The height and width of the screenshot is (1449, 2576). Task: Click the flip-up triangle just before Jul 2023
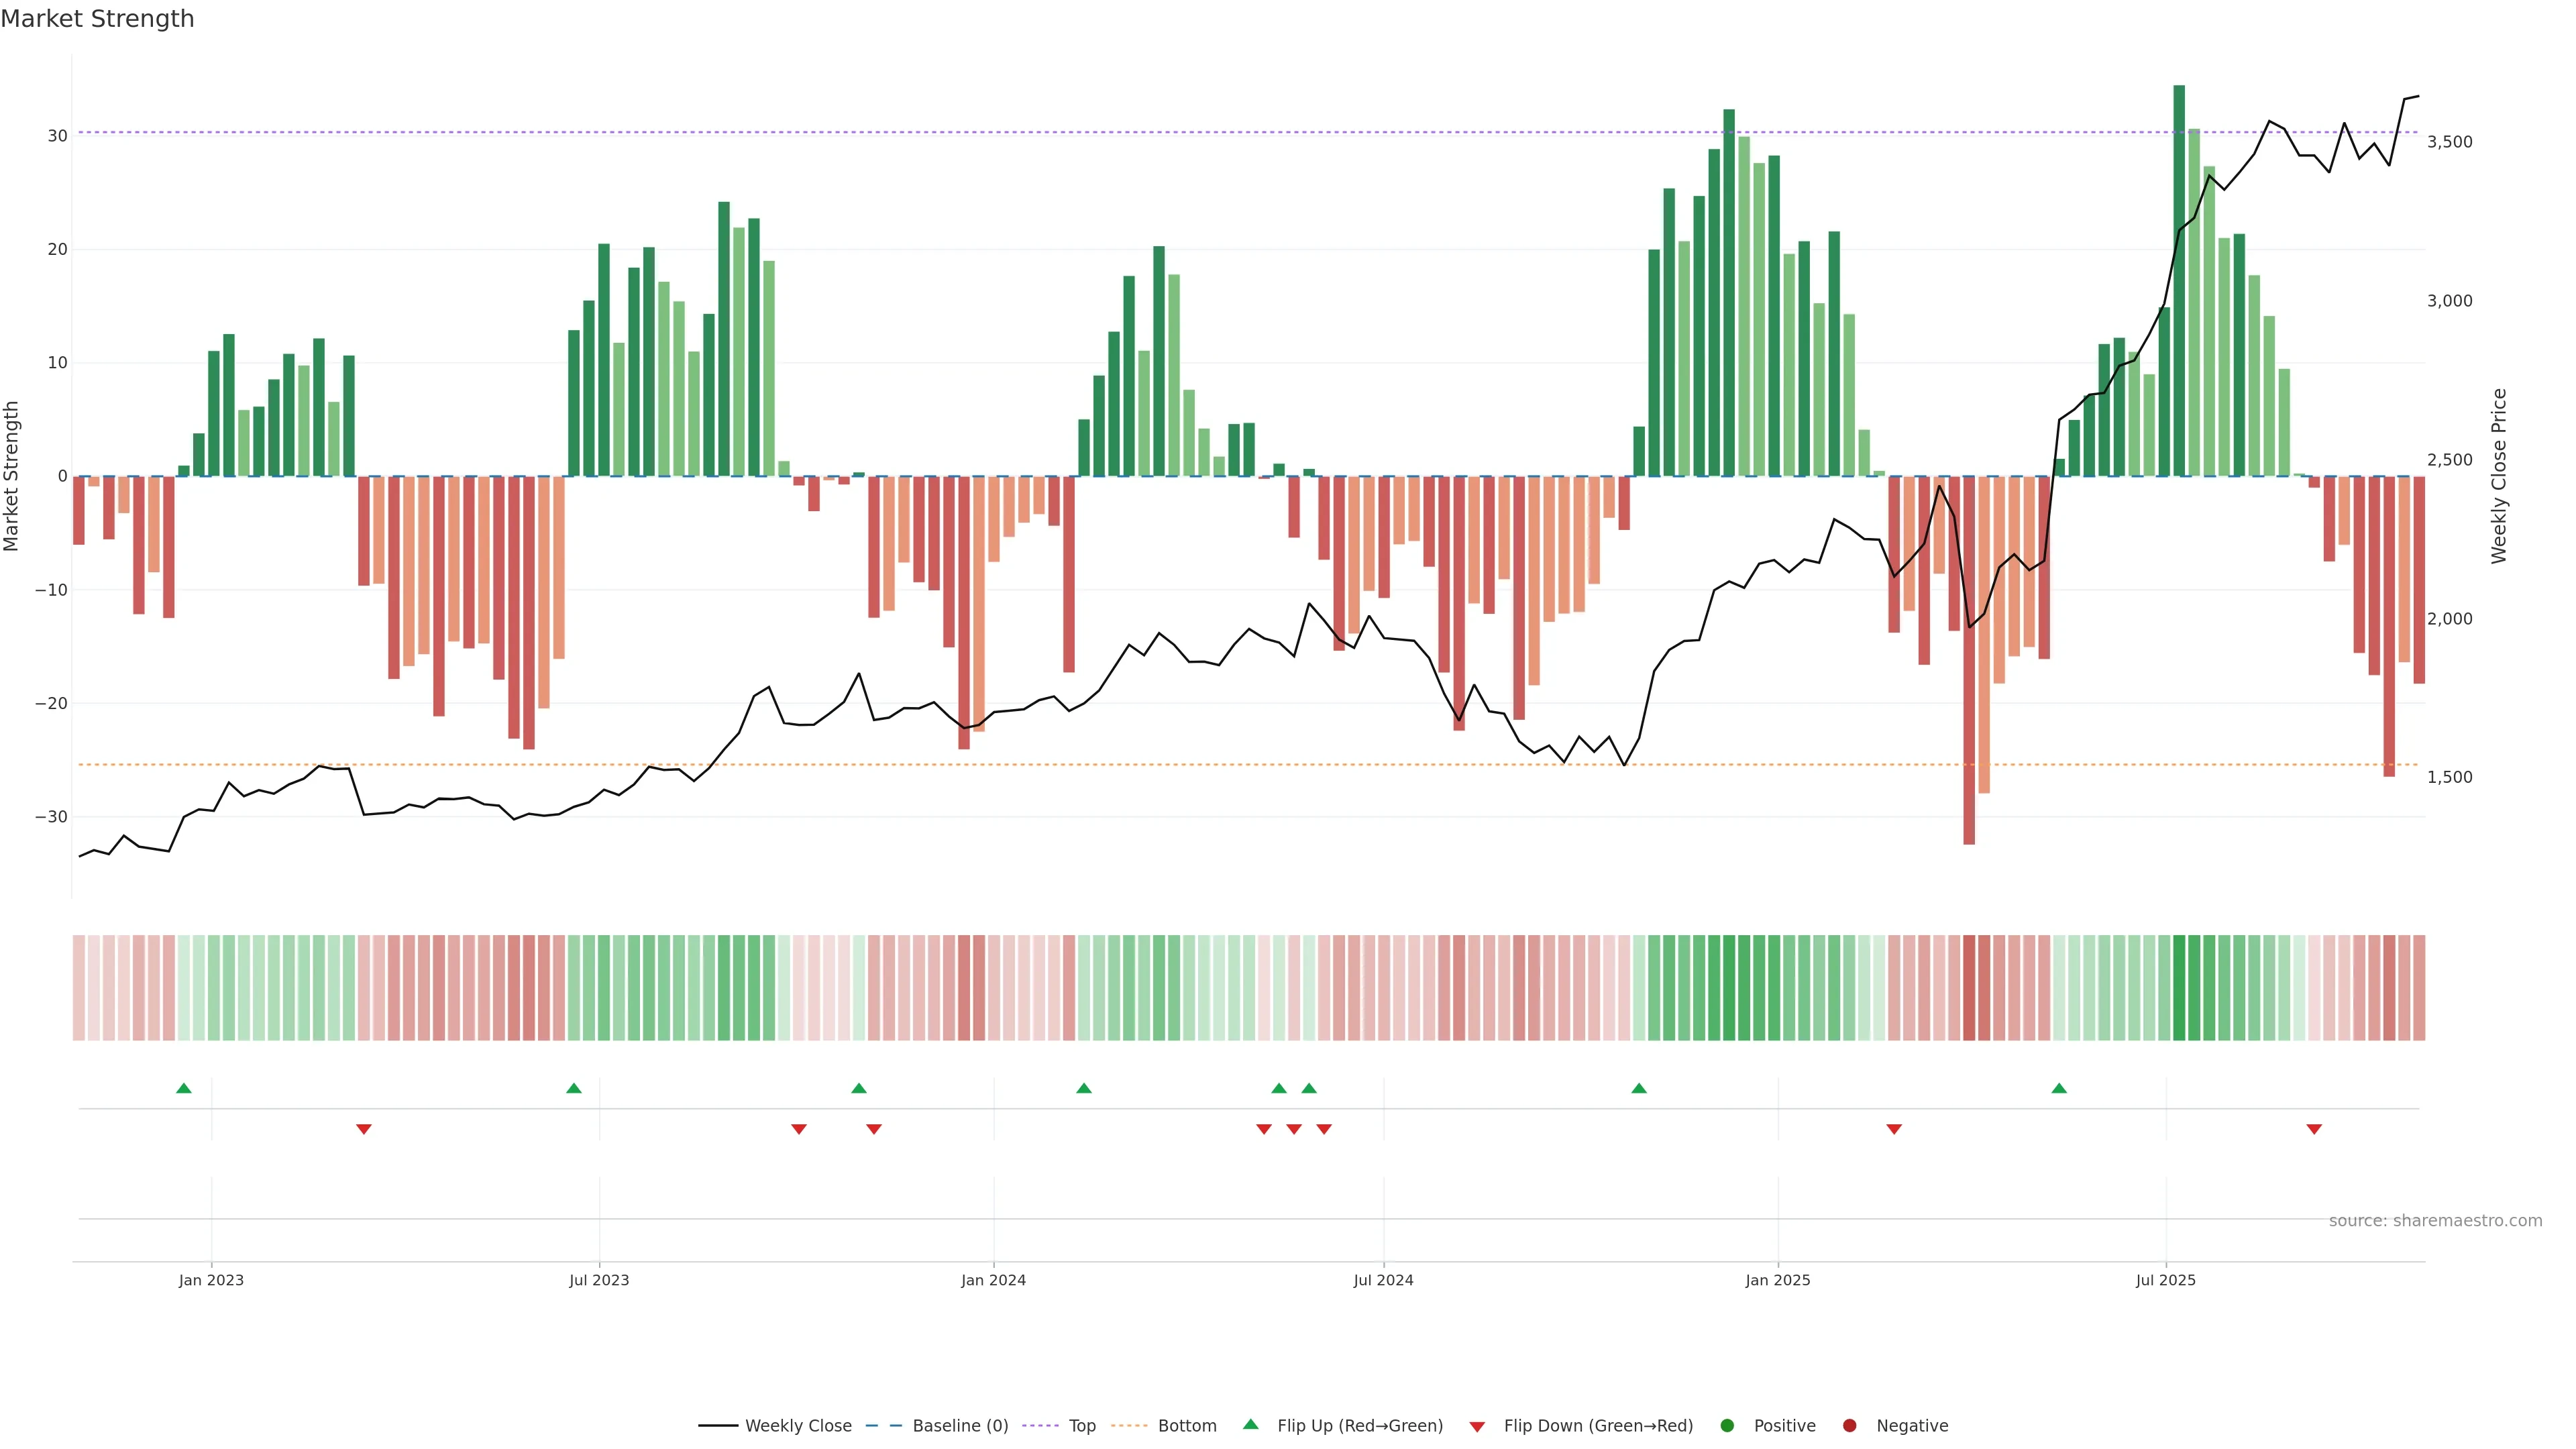[x=573, y=1088]
